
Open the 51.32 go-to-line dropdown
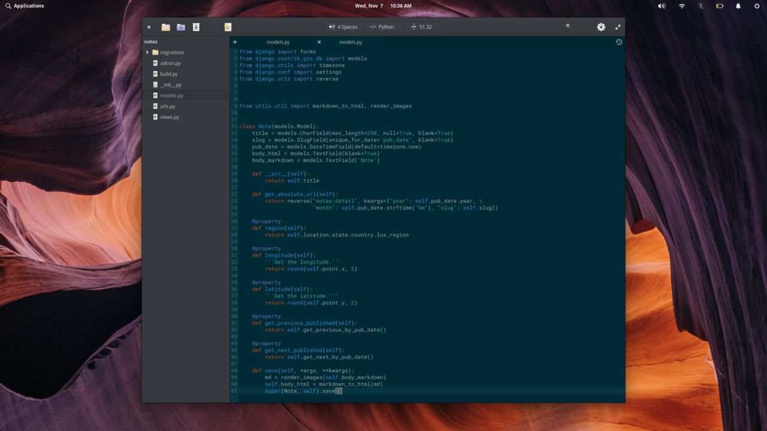[x=422, y=26]
